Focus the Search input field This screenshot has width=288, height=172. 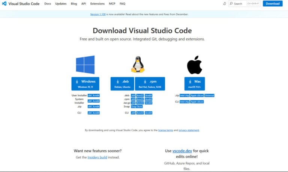pyautogui.click(x=244, y=3)
